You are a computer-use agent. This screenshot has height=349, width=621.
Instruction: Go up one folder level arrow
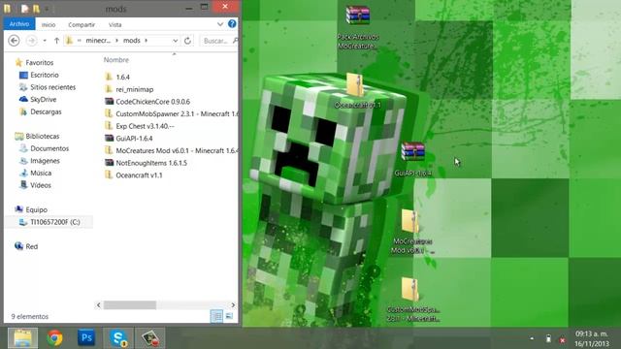[56, 41]
